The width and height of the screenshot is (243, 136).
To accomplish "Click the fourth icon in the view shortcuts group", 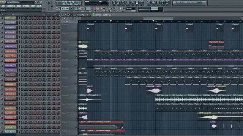I will [163, 3].
